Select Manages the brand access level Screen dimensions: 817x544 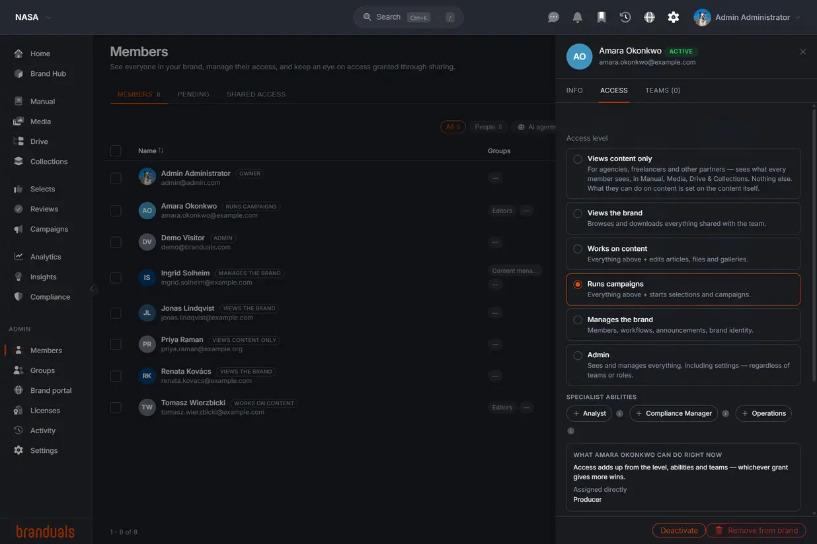[683, 325]
